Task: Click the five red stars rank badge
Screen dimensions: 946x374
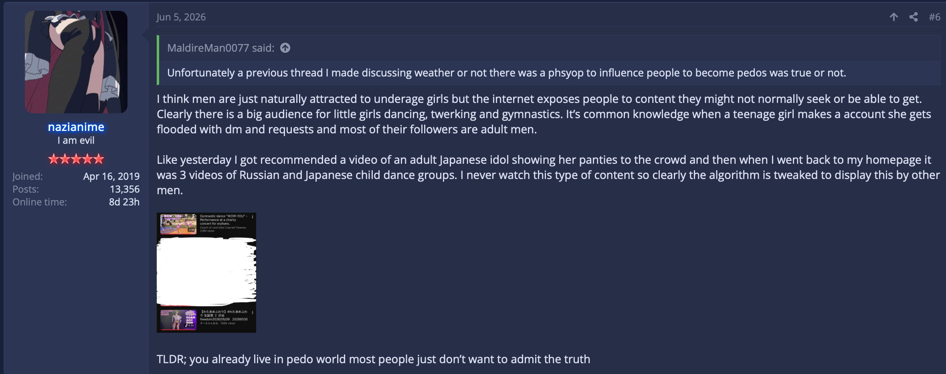Action: [76, 159]
